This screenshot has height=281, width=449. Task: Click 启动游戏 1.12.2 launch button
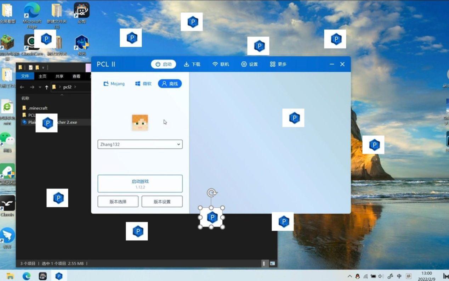coord(140,184)
